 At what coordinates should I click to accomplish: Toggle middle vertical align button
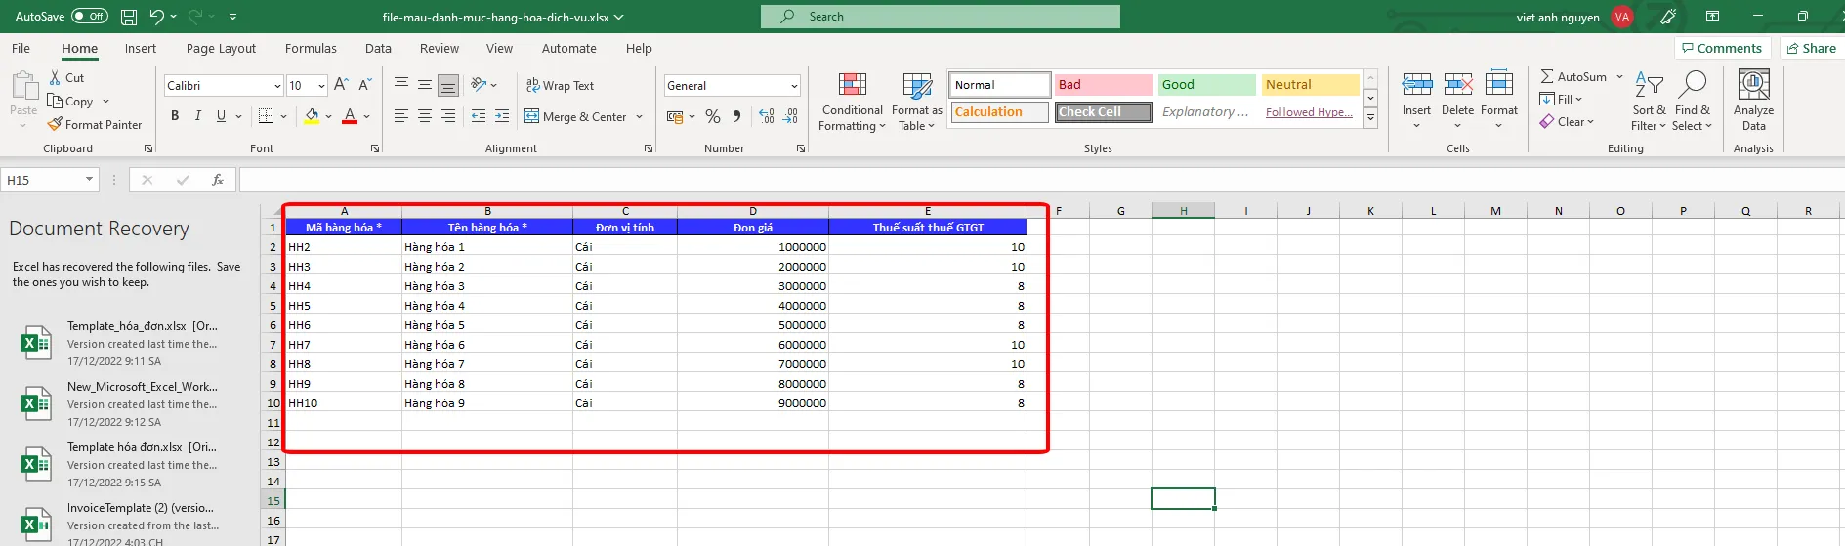[x=425, y=85]
